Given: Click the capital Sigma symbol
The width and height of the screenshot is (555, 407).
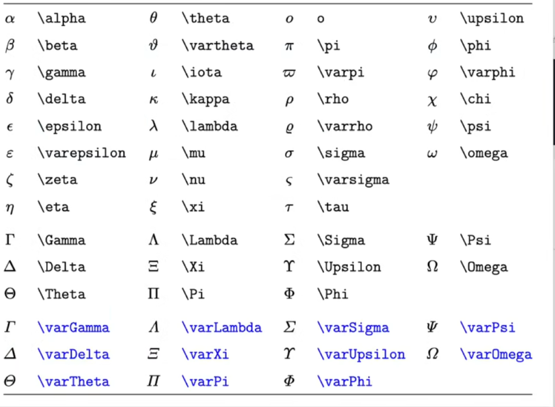Looking at the screenshot, I should point(289,240).
